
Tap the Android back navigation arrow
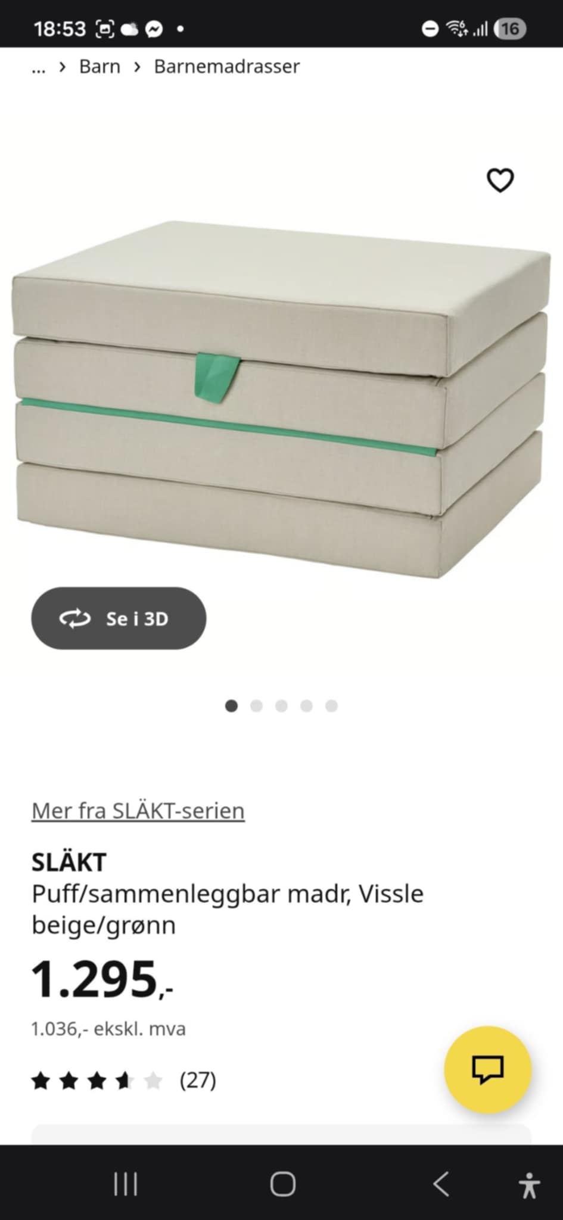pyautogui.click(x=441, y=1184)
